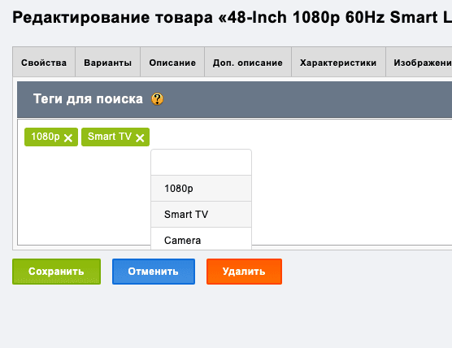Click the green Smart TV tag label
452x348 pixels.
(110, 137)
